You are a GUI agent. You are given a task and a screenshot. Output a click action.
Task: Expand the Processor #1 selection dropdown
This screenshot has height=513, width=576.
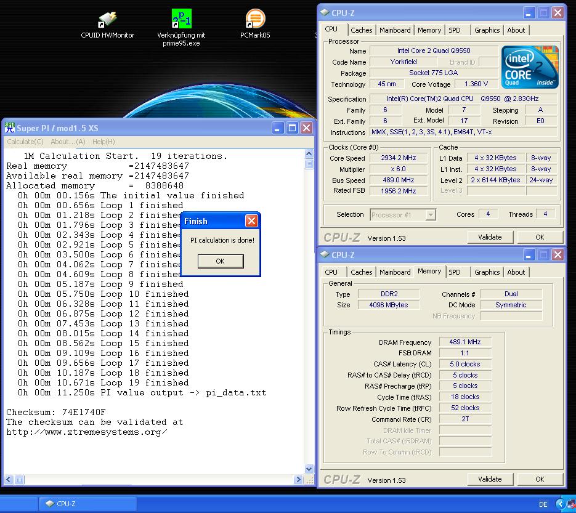point(431,215)
